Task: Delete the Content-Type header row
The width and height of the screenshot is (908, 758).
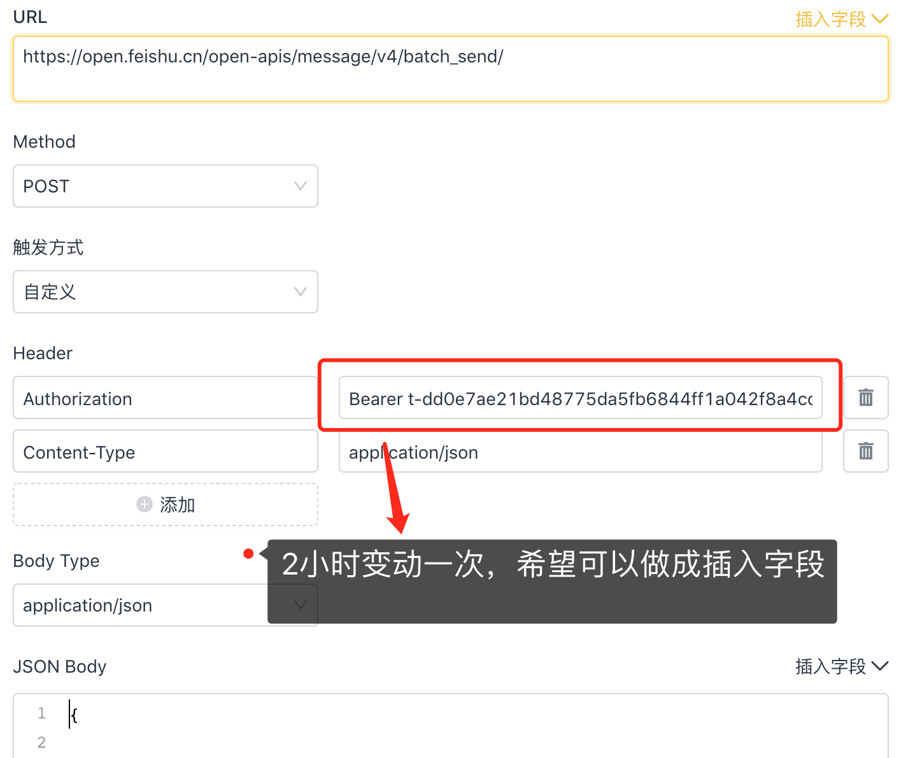Action: 866,451
